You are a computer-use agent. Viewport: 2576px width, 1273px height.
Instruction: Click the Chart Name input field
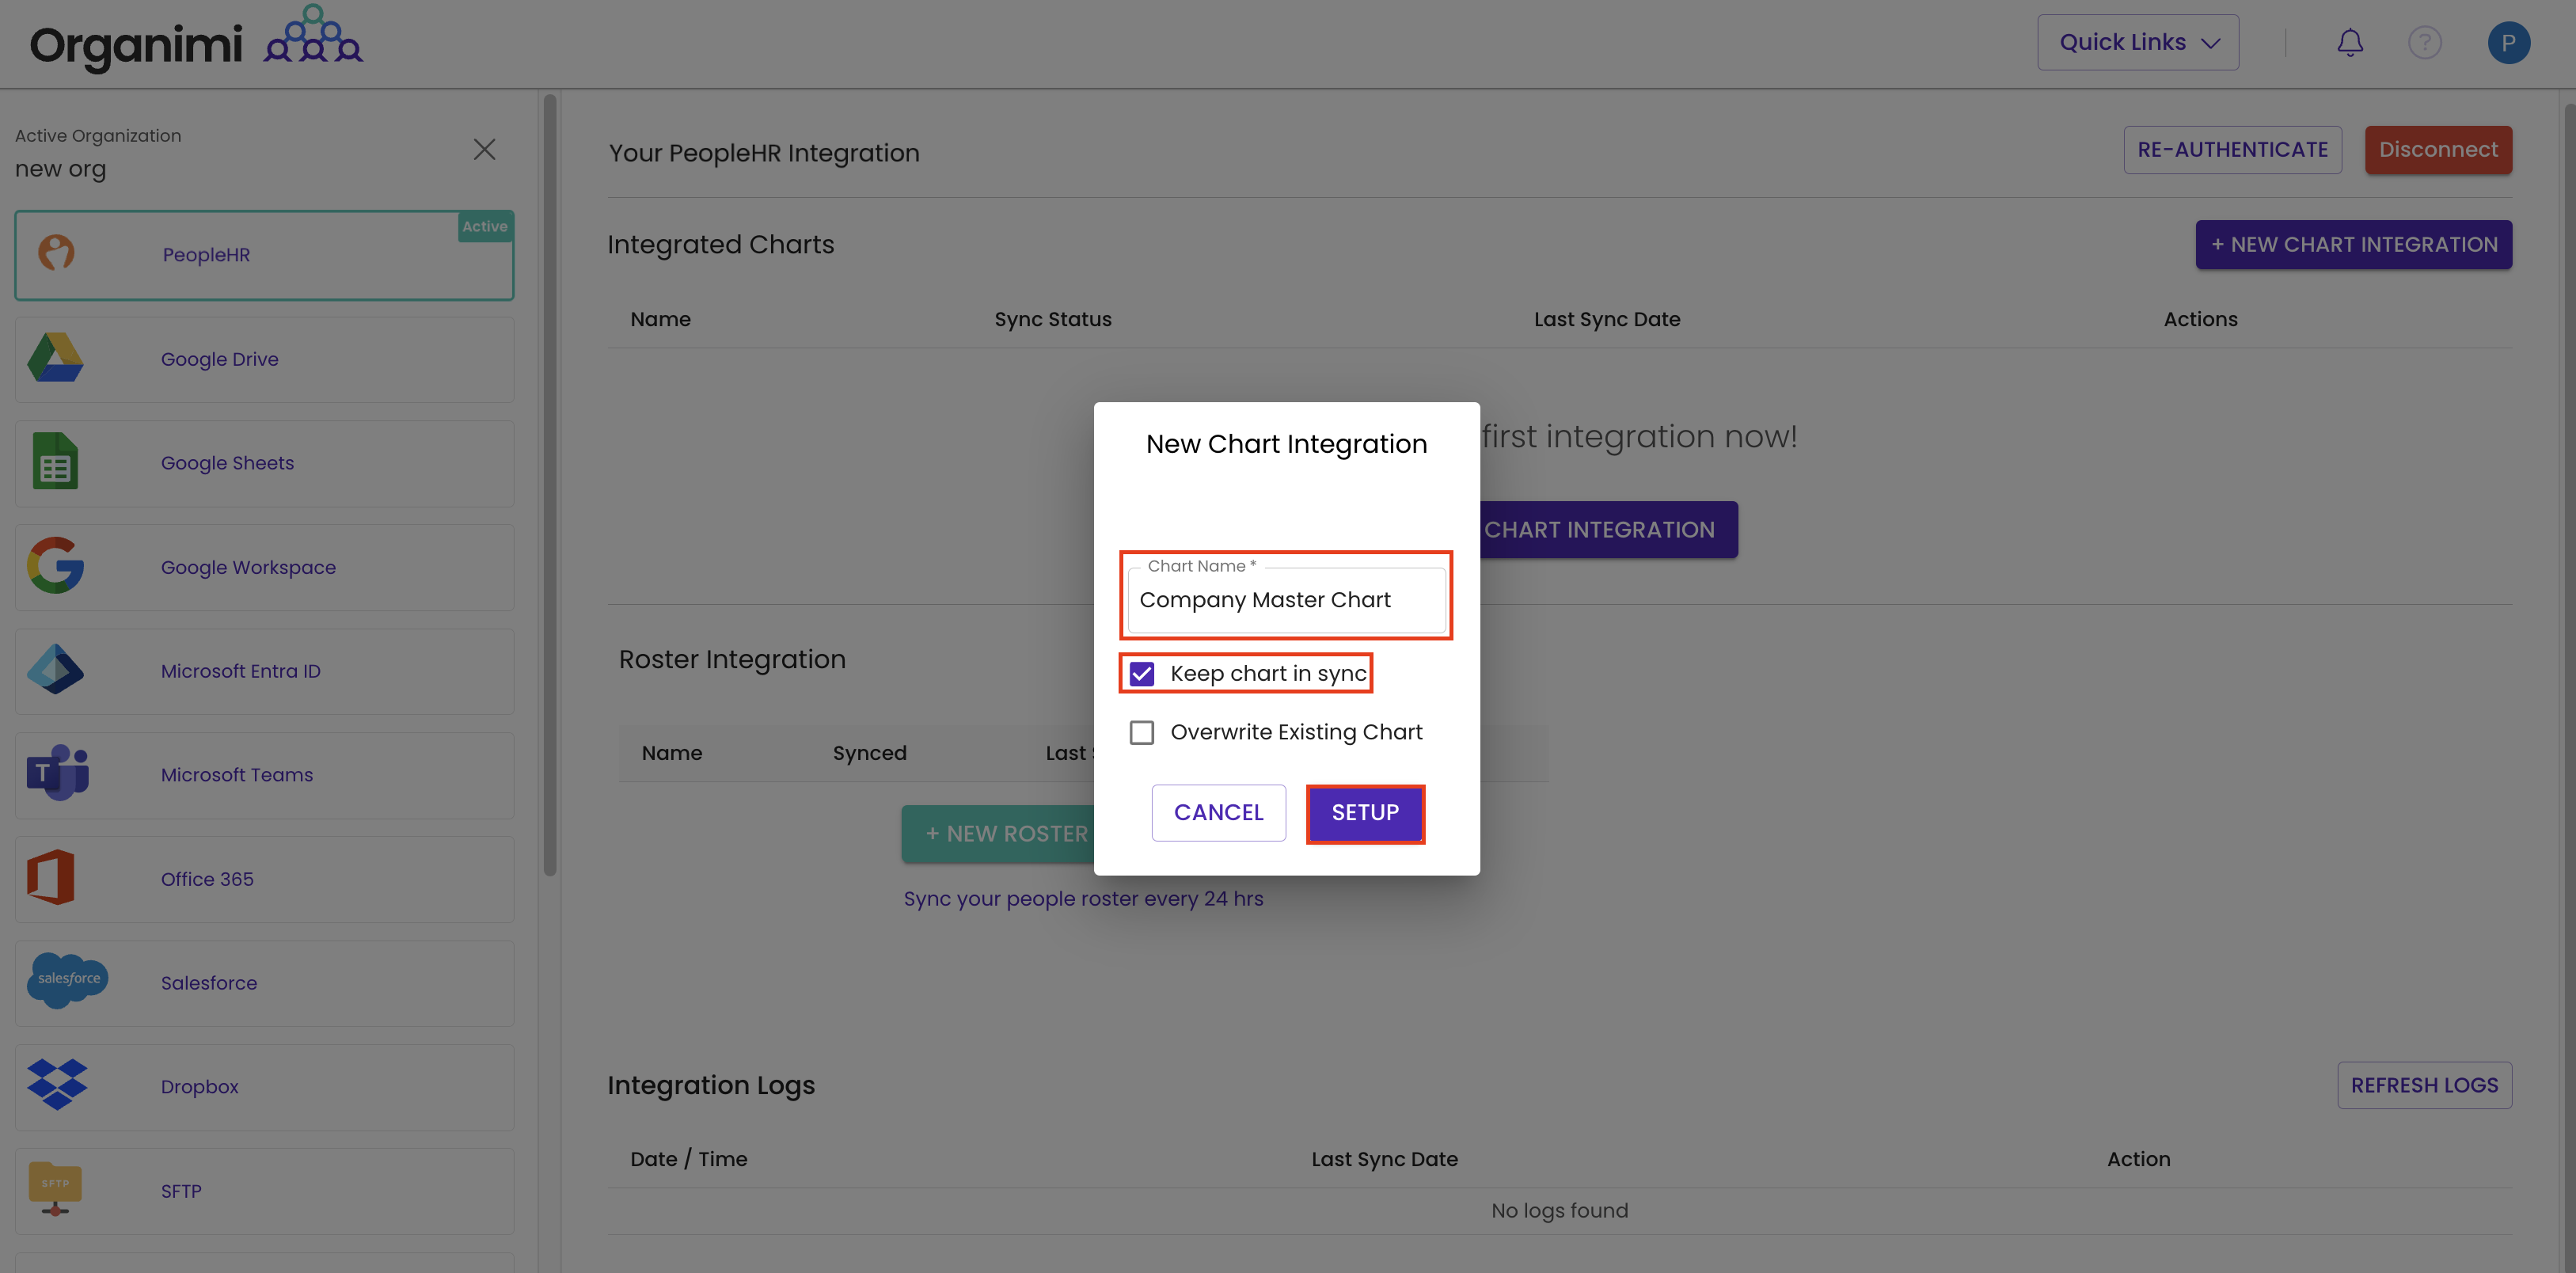click(x=1286, y=600)
